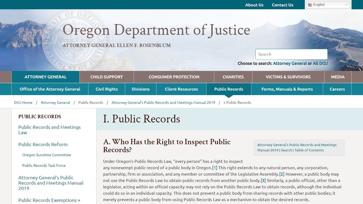This screenshot has width=363, height=204.
Task: Click the US flag language icon
Action: (x=310, y=5)
